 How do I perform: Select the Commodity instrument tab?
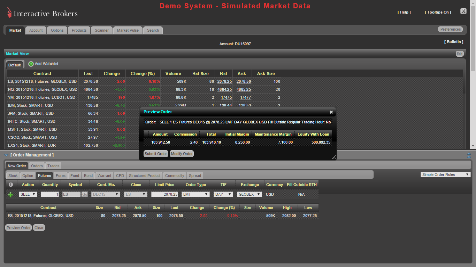[x=175, y=176]
